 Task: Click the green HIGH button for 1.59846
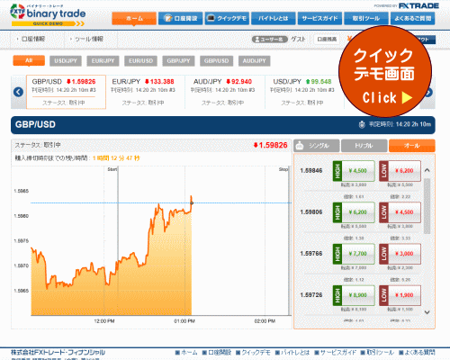pos(354,171)
